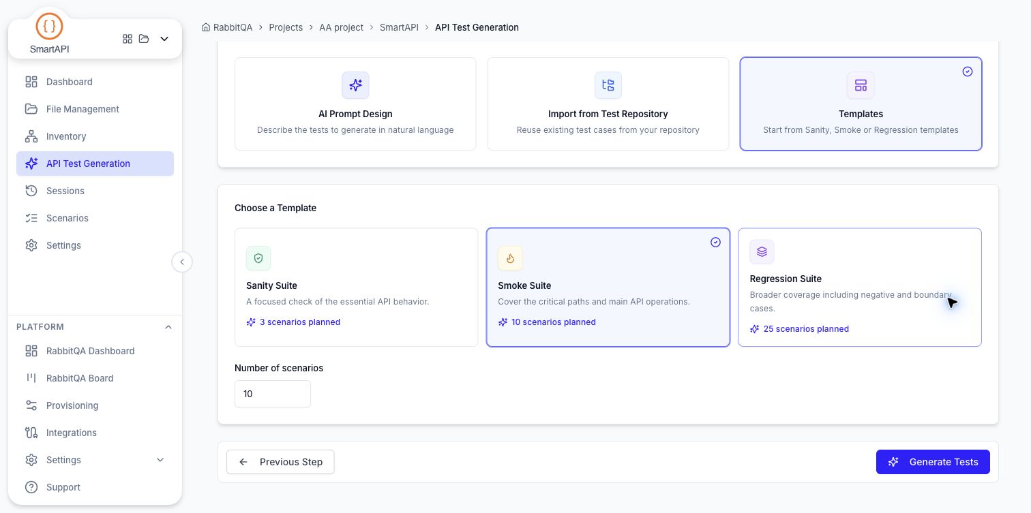Click the Settings gear icon below Scenarios

(x=31, y=245)
